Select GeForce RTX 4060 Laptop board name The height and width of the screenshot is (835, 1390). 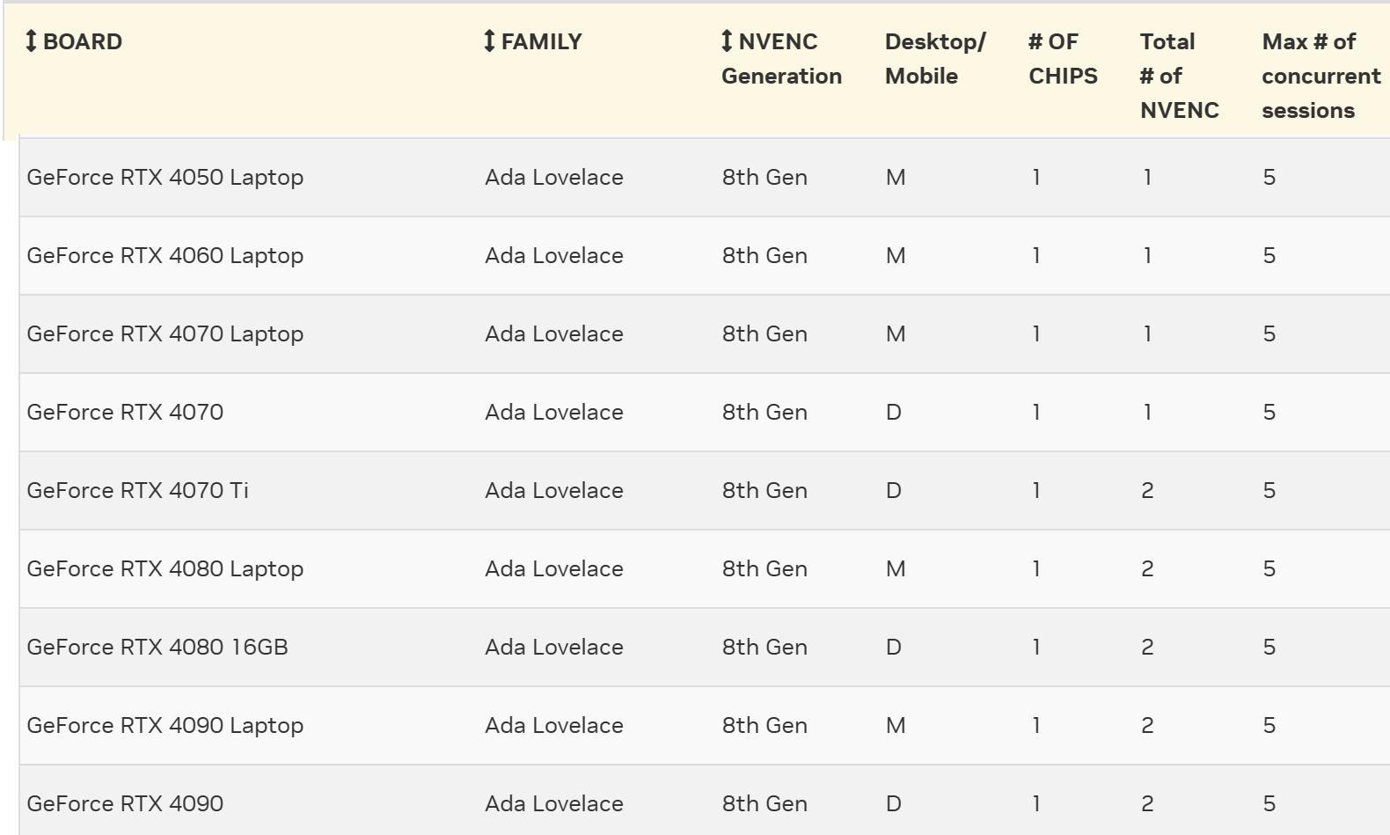165,255
